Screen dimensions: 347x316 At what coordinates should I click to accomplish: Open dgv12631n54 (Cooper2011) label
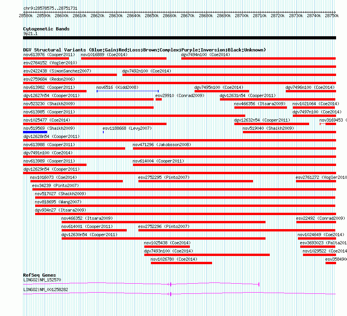click(x=248, y=95)
